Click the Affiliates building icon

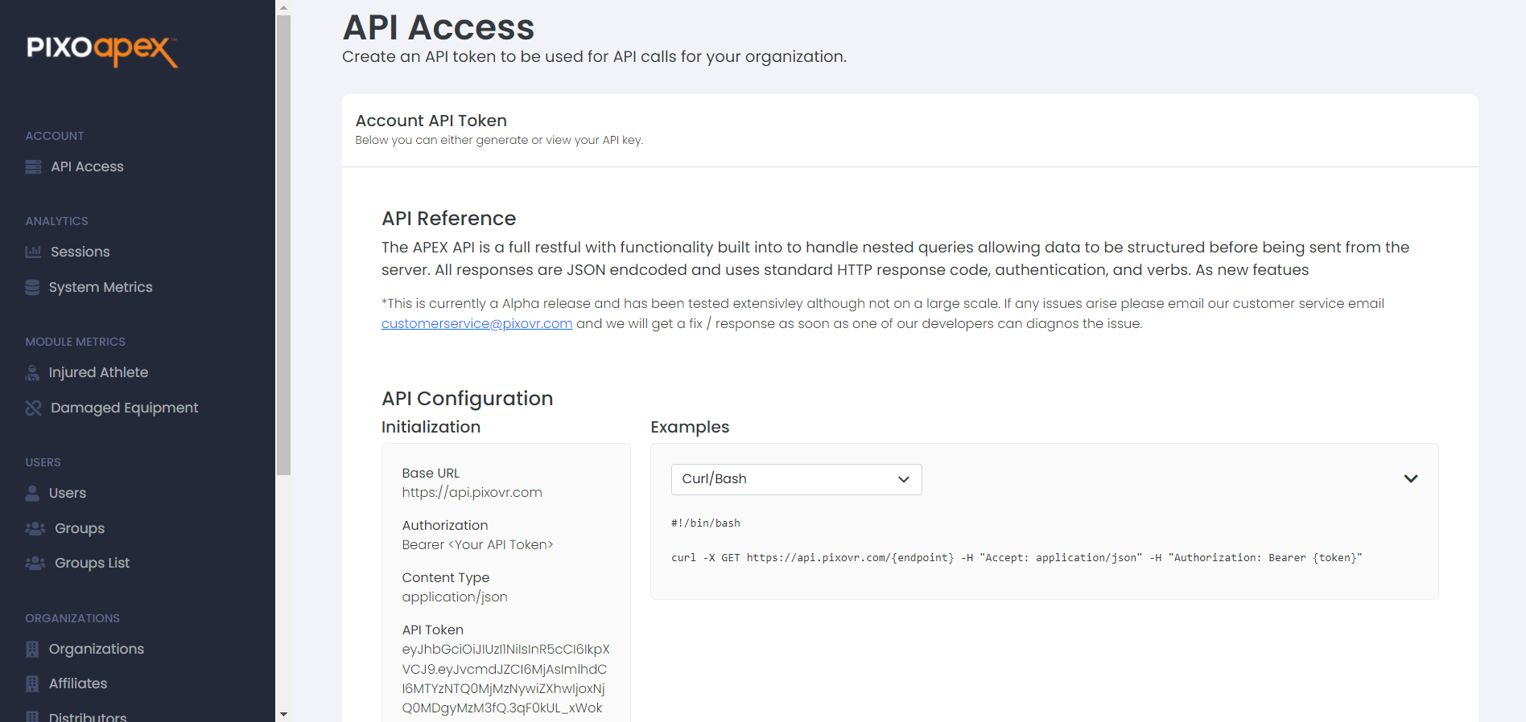32,684
